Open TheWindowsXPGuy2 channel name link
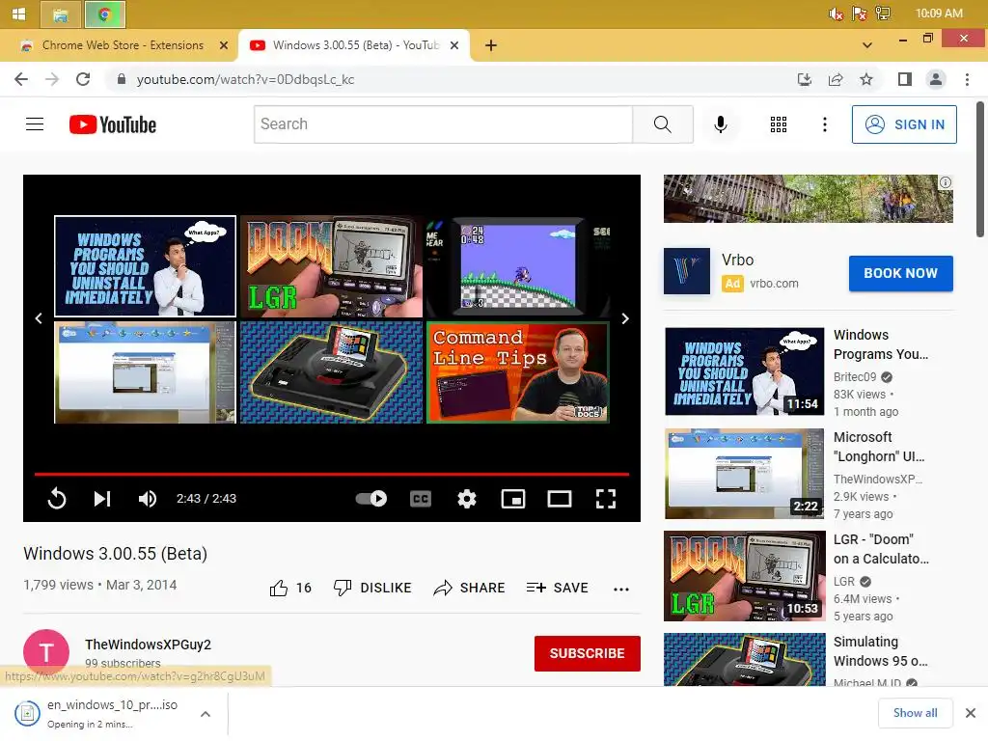The width and height of the screenshot is (988, 741). [148, 645]
